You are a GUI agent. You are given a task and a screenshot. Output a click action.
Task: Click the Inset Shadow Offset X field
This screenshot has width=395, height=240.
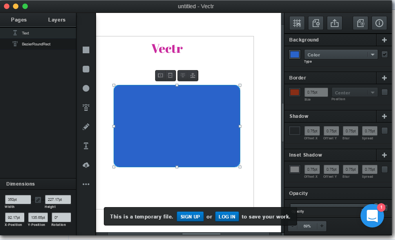(x=312, y=170)
